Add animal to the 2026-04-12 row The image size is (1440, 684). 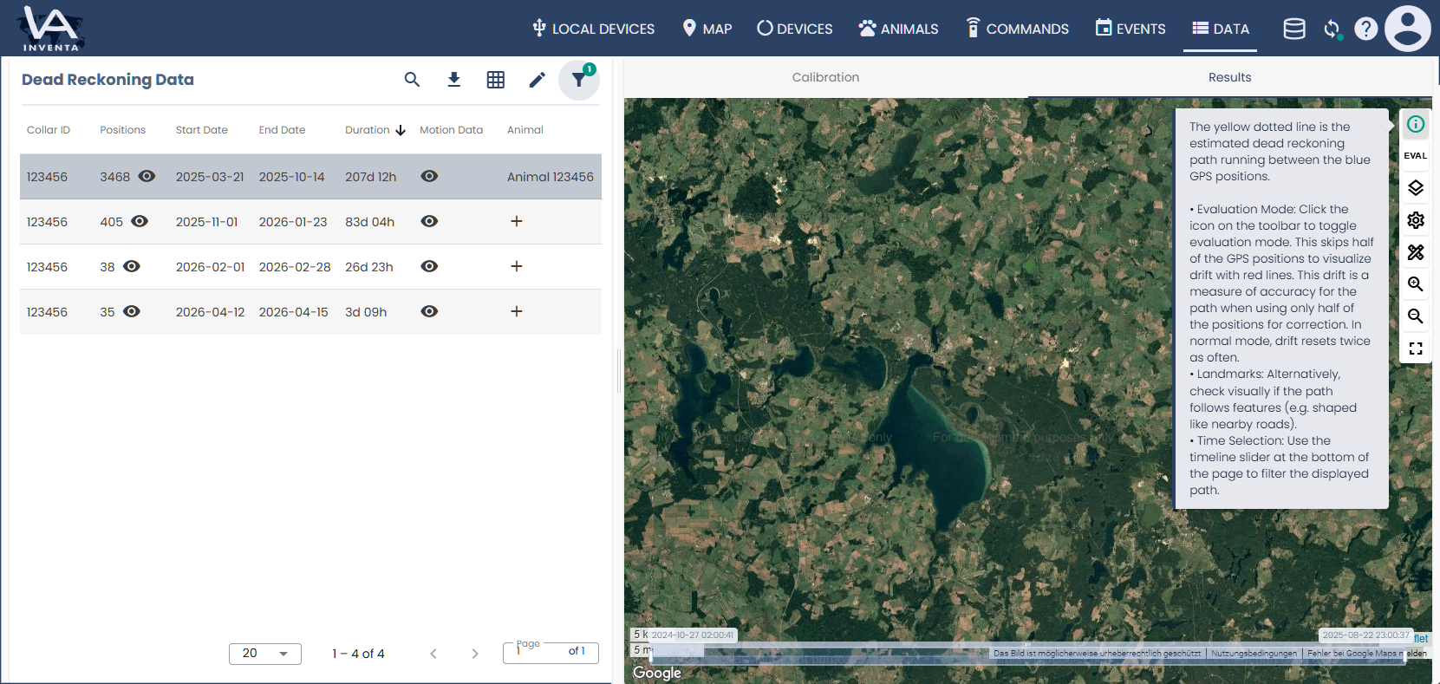click(x=517, y=311)
